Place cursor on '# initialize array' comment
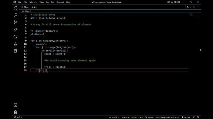Screen dimensions: 213x119 click(x=43, y=15)
